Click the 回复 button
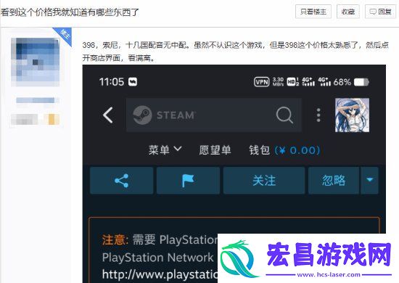This screenshot has width=399, height=283. (380, 12)
